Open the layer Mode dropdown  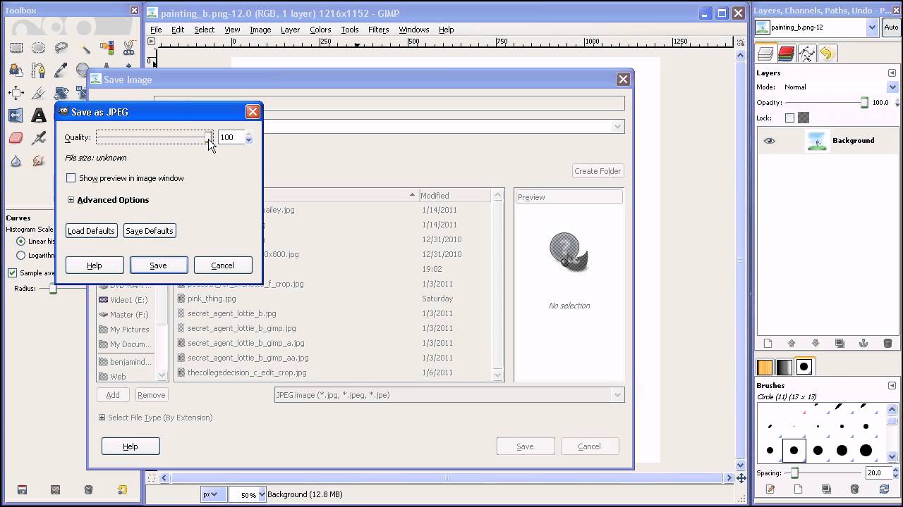point(892,87)
